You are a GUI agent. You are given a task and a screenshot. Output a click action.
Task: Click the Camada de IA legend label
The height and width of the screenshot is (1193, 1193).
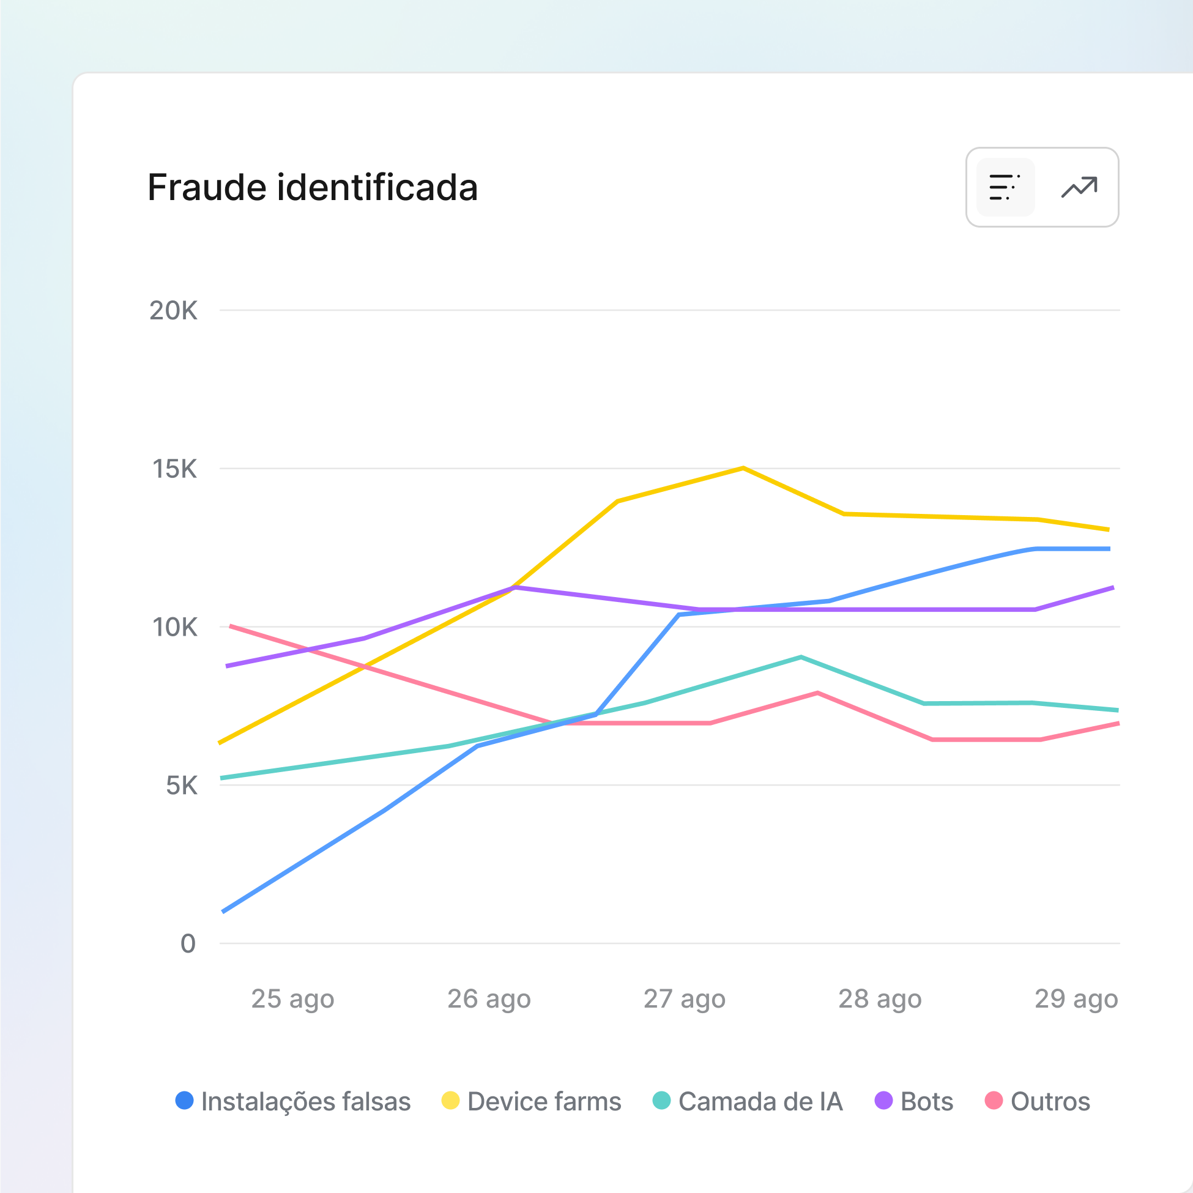click(x=760, y=1101)
